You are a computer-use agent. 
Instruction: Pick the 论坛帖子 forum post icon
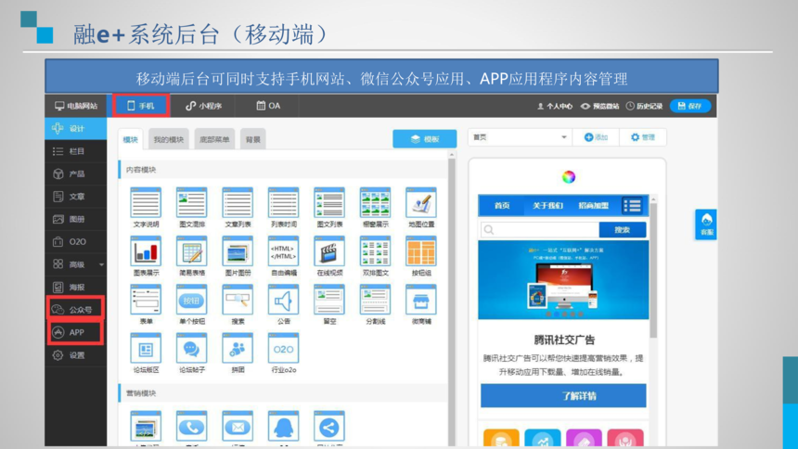[x=192, y=349]
